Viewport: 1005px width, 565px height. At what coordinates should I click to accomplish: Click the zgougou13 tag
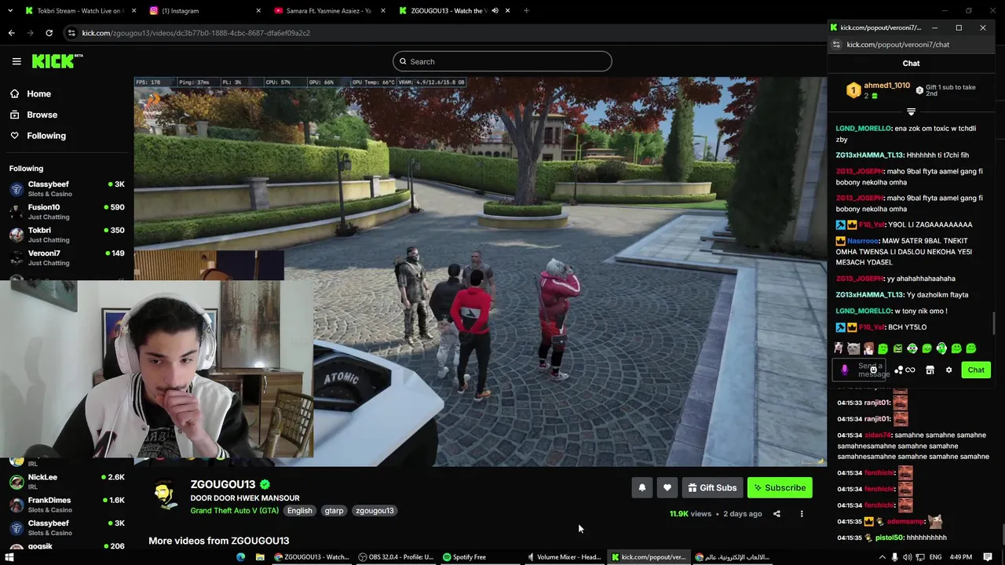tap(375, 510)
